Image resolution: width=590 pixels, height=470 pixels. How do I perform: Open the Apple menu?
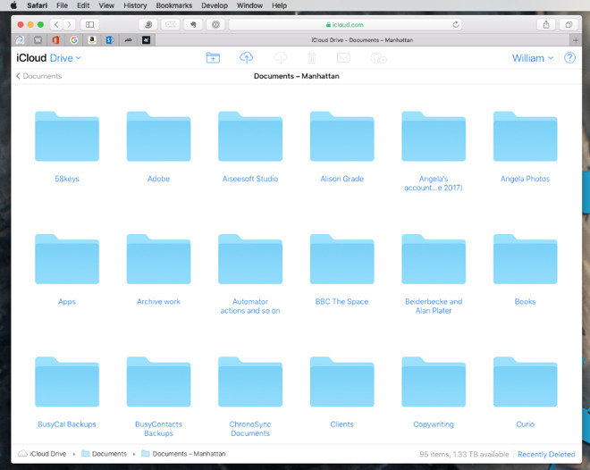tap(14, 5)
